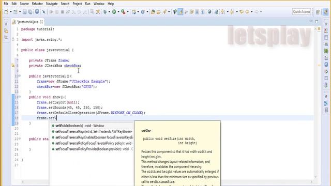This screenshot has height=186, width=331.
Task: Open the Refactor menu
Action: click(x=37, y=4)
